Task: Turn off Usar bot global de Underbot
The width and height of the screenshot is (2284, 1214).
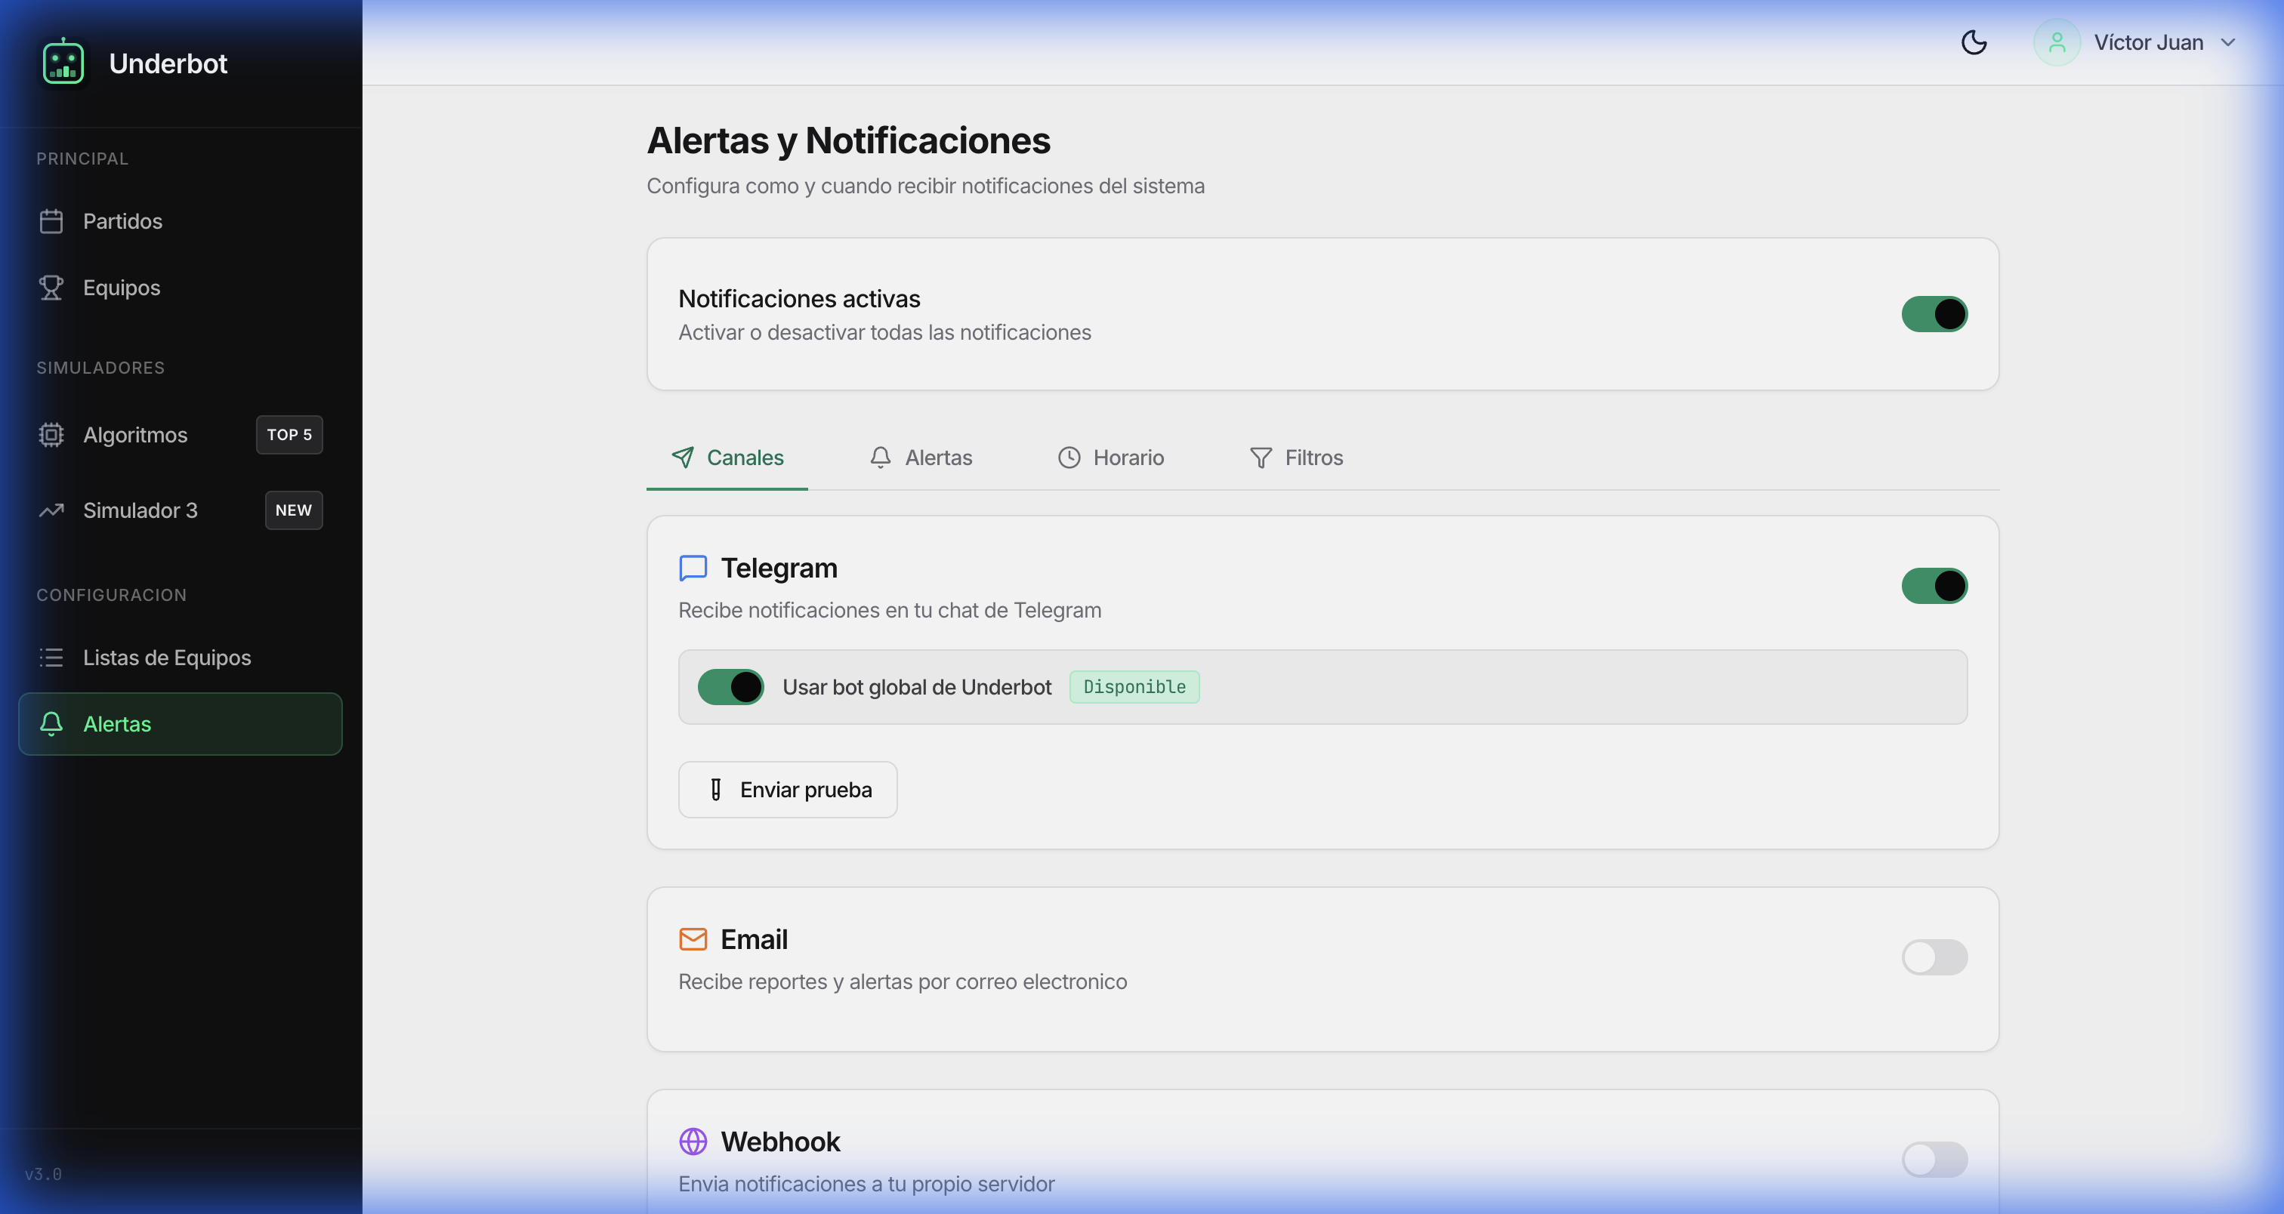Action: pyautogui.click(x=730, y=687)
